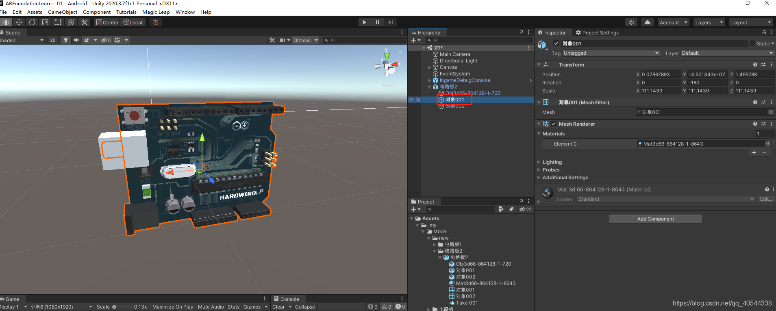Collapse the Transform component
The image size is (776, 311).
pos(539,64)
